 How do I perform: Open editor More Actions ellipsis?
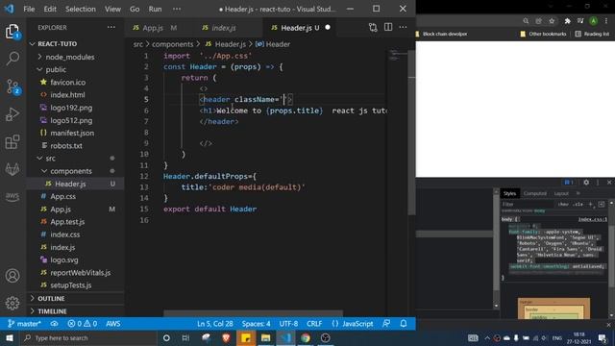(403, 27)
